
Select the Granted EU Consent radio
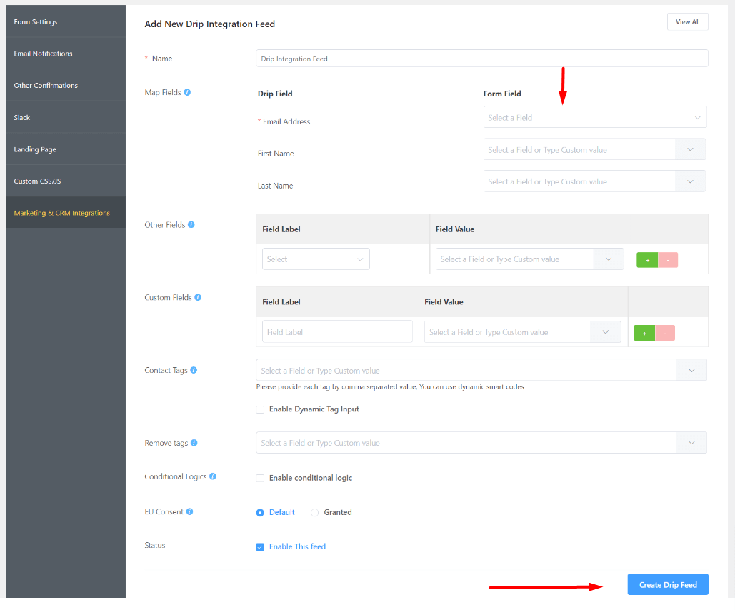tap(314, 512)
